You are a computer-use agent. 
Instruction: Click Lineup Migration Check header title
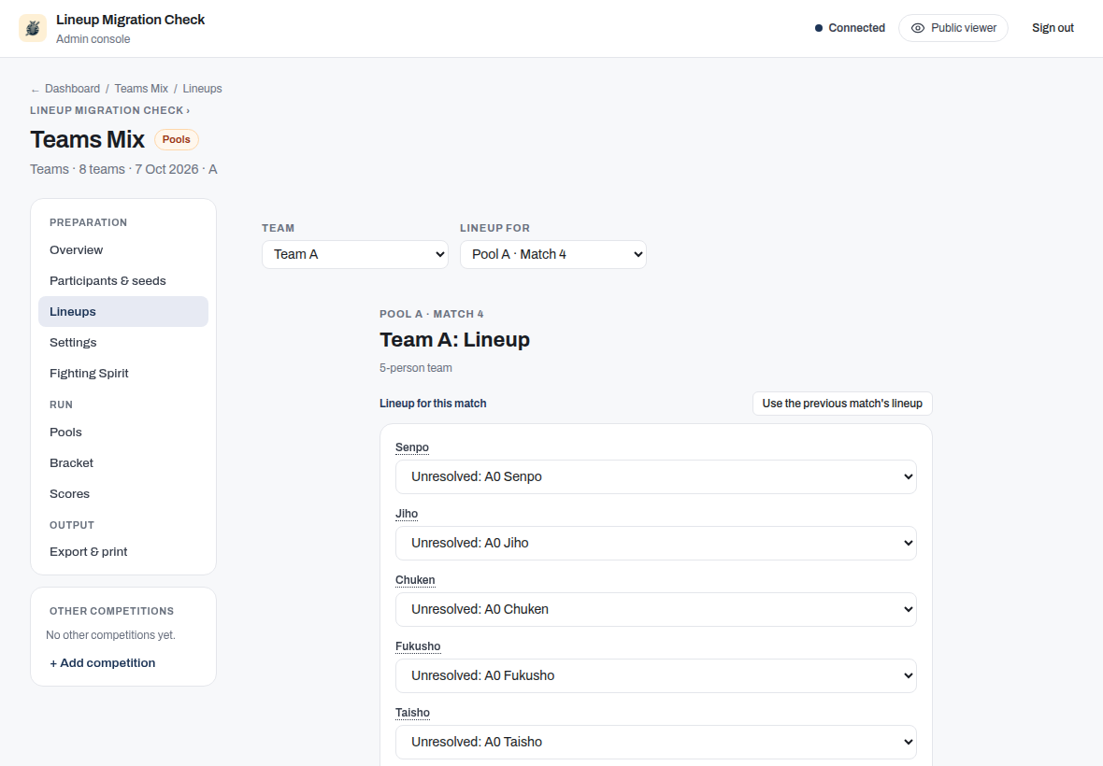130,20
